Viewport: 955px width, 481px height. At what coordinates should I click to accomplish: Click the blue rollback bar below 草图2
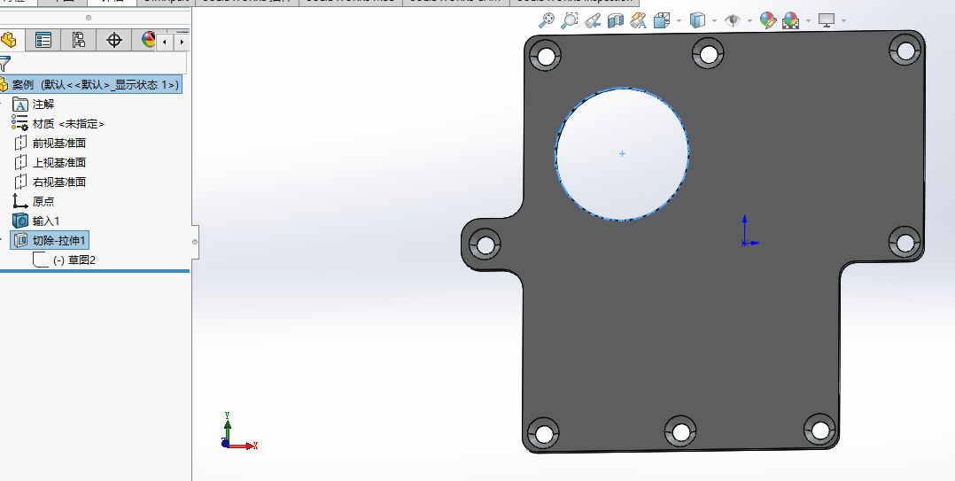click(95, 271)
